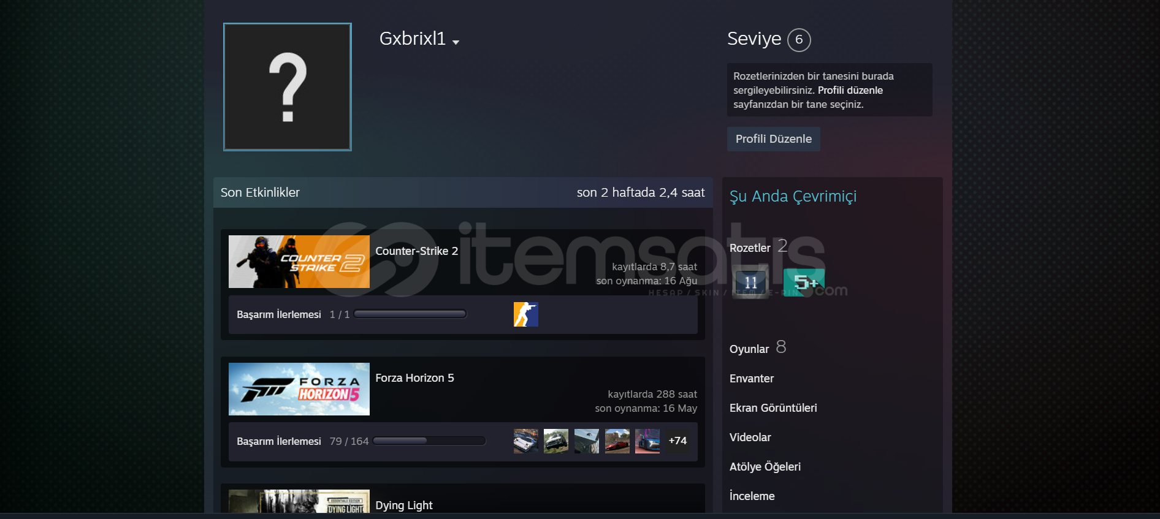
Task: Open the İnceleme reviews link
Action: (752, 496)
